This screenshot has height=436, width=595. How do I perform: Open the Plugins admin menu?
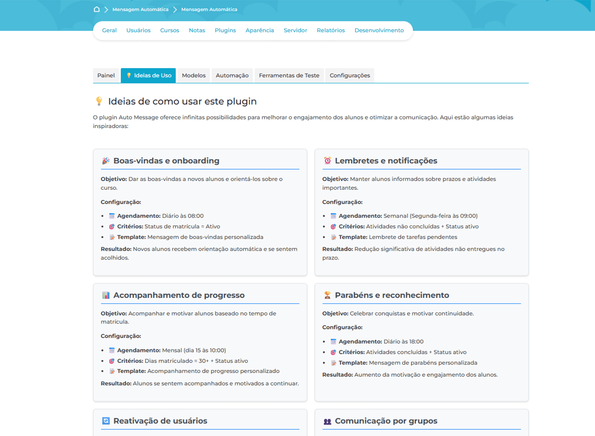(x=225, y=30)
